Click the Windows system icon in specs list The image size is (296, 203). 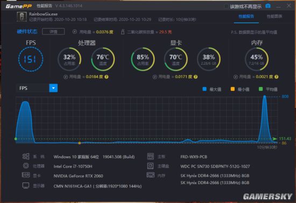26,156
